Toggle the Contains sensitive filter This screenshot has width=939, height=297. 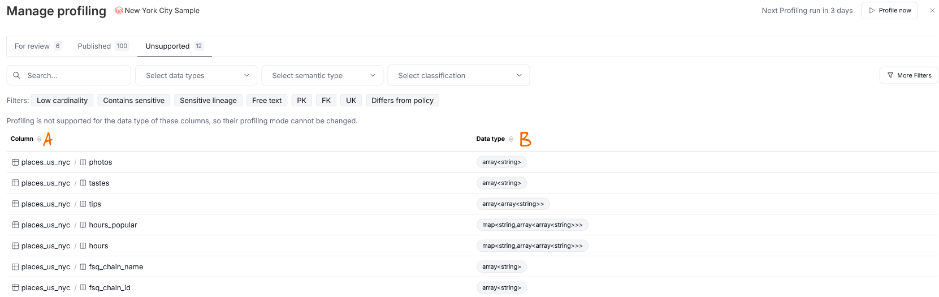tap(134, 101)
